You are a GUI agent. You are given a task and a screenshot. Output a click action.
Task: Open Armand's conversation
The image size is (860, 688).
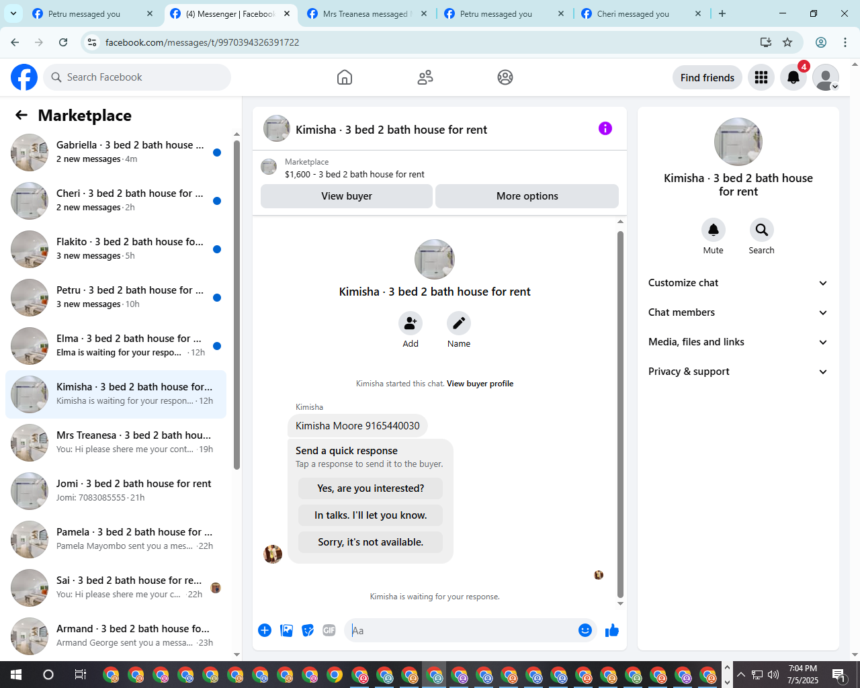116,636
